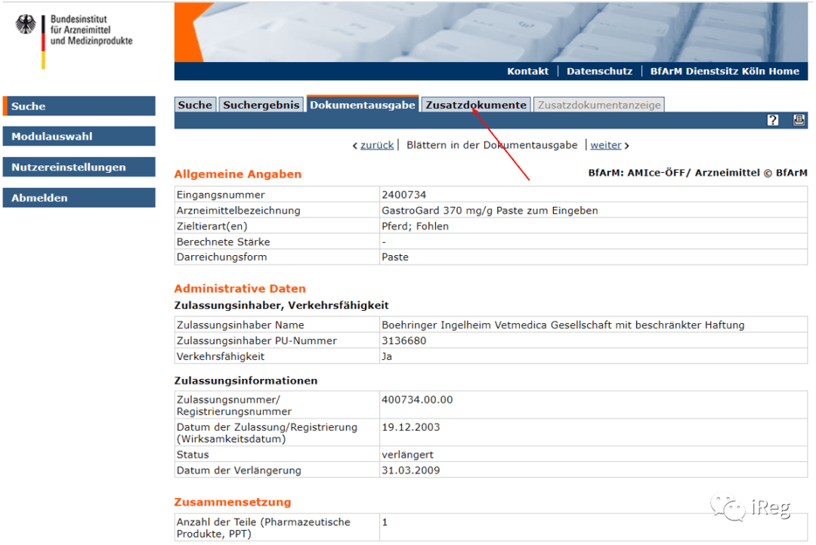Screen dimensions: 816x545
Task: Open the Zusatzdokumente tab
Action: [476, 105]
